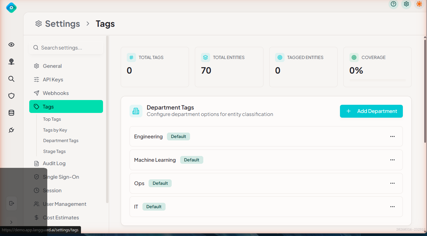Open the shield icon in left rail
This screenshot has height=236, width=427.
click(11, 96)
